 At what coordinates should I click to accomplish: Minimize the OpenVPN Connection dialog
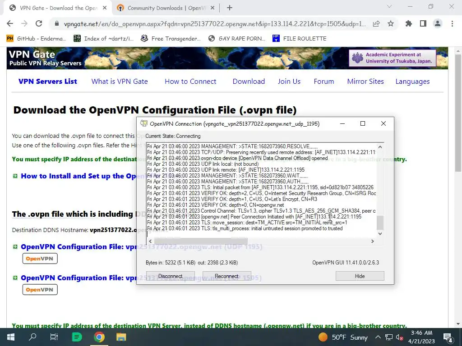tap(342, 123)
